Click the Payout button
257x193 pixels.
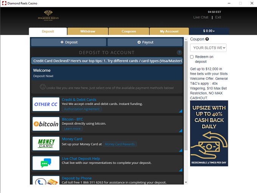click(x=145, y=42)
